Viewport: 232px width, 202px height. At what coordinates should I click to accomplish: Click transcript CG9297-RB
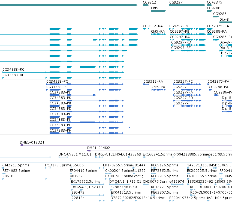coord(188,34)
